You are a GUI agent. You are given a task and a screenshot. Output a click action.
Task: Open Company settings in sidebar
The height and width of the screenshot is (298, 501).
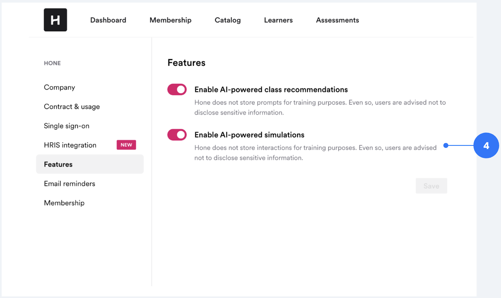[x=59, y=88]
